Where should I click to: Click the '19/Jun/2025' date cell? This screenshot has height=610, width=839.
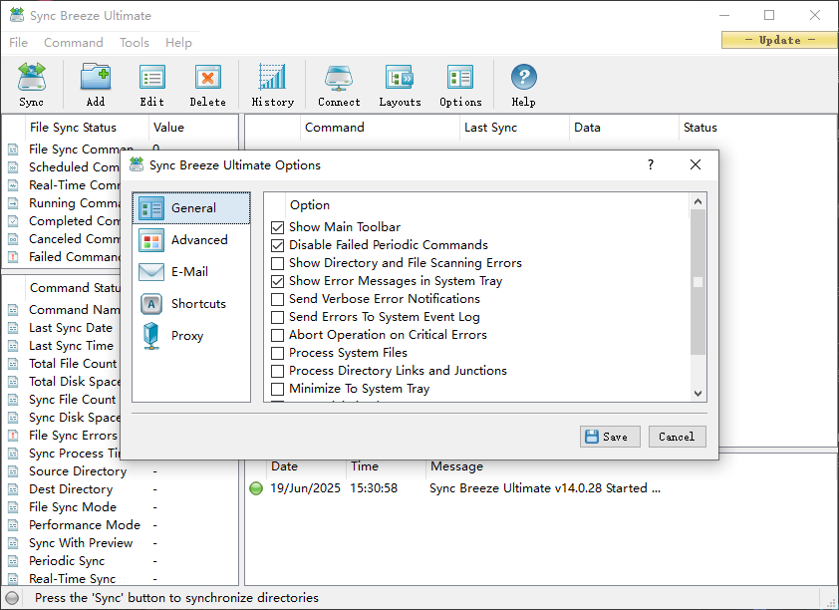click(x=305, y=488)
